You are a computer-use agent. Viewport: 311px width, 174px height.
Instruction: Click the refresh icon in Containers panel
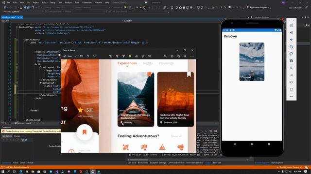pos(26,140)
